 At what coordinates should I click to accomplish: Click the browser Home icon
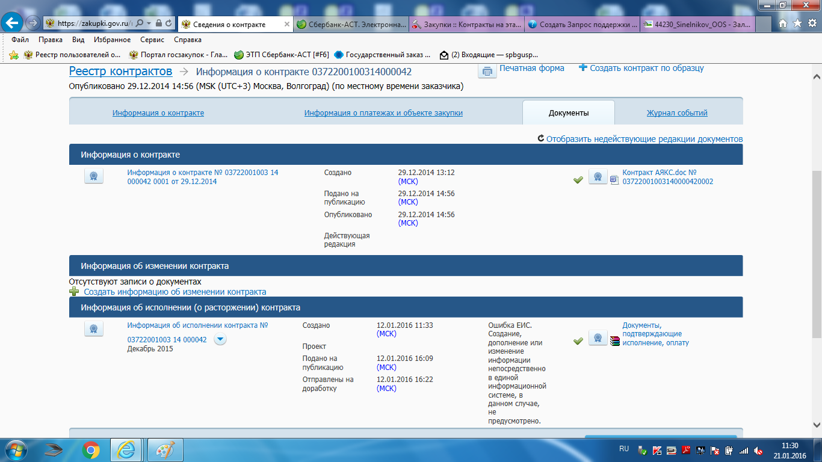point(783,23)
